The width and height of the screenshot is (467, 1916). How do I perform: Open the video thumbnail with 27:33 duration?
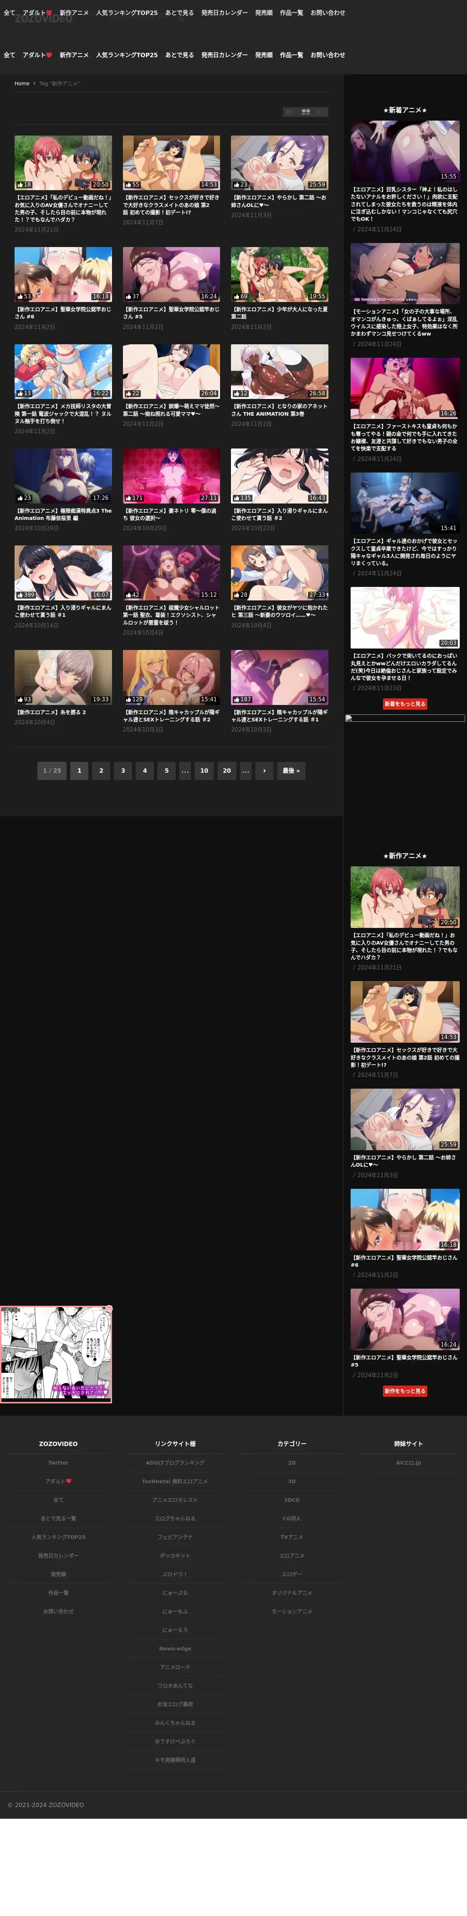click(x=279, y=573)
